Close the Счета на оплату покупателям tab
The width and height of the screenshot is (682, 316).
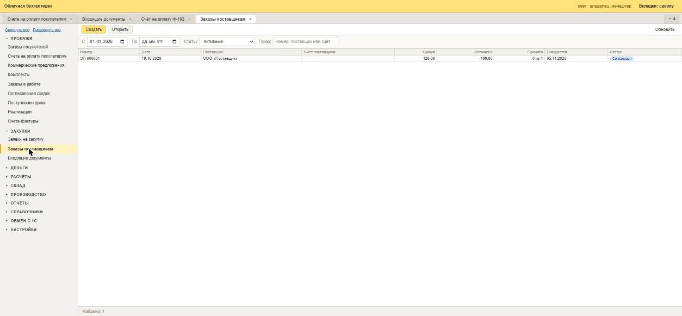[71, 19]
